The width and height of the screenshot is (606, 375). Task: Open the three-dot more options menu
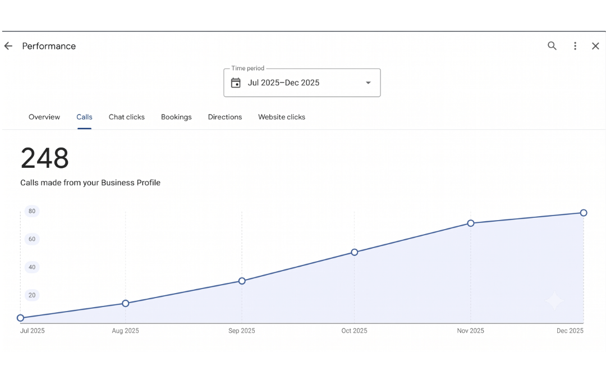click(x=575, y=46)
